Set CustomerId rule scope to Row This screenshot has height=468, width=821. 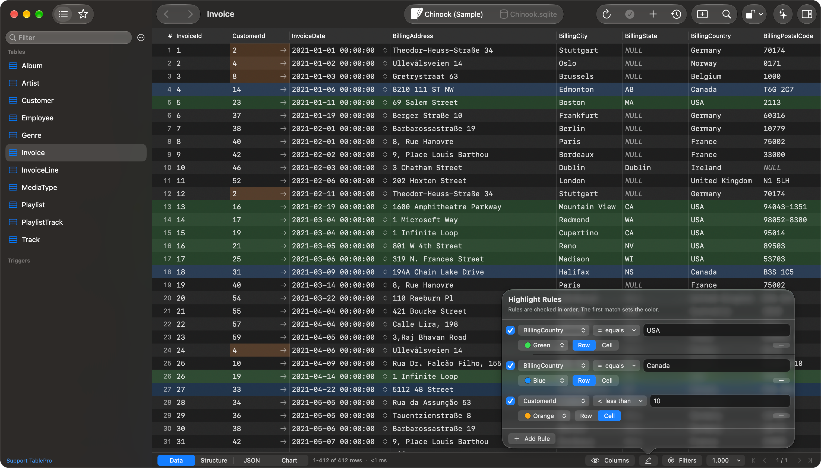pos(586,416)
